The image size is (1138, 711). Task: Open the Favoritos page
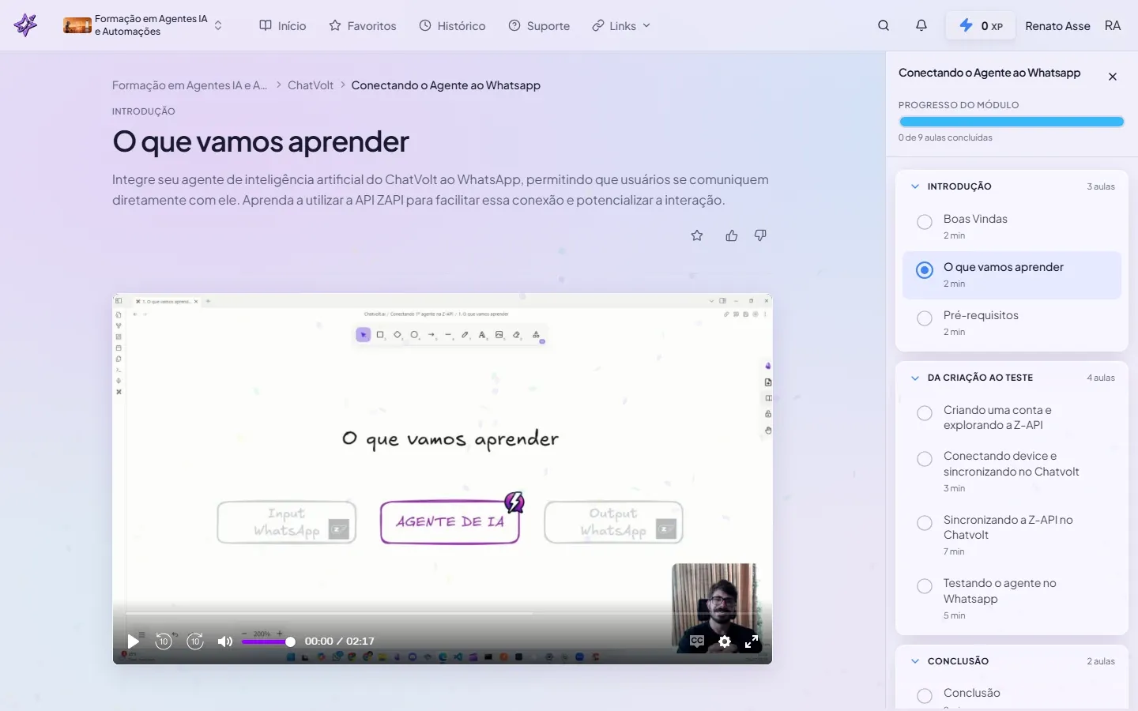tap(363, 25)
